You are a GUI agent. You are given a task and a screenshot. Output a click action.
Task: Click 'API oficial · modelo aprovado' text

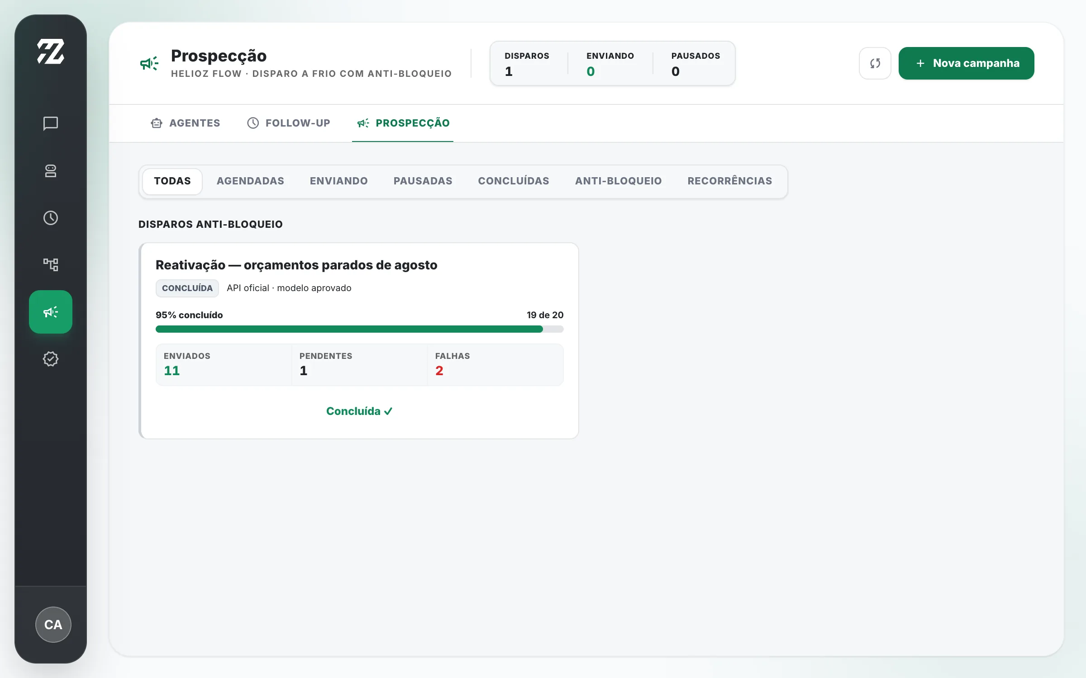[x=289, y=288]
